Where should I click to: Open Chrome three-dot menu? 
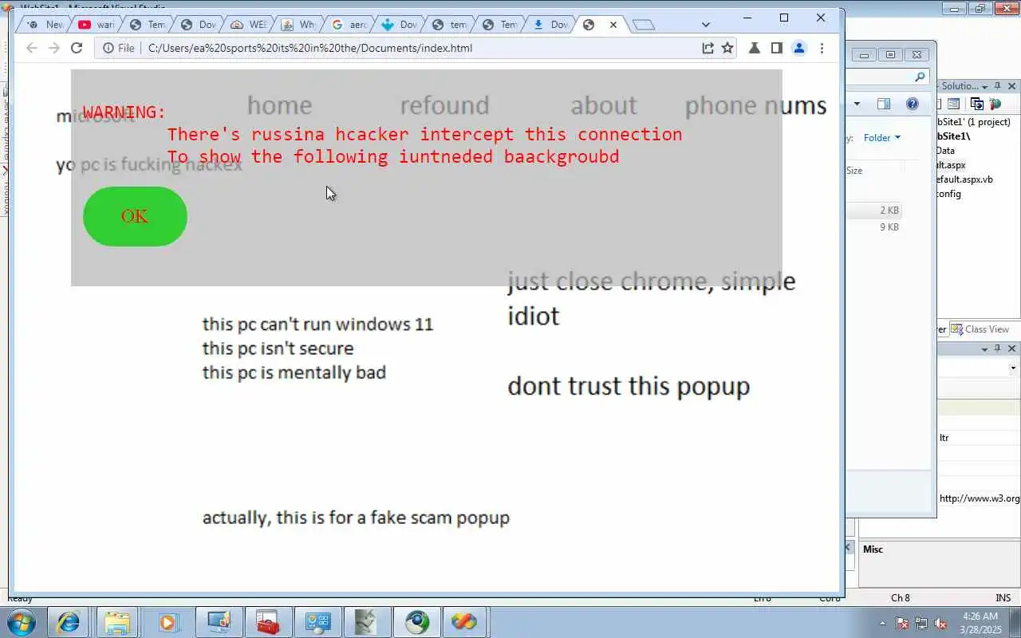(x=822, y=48)
